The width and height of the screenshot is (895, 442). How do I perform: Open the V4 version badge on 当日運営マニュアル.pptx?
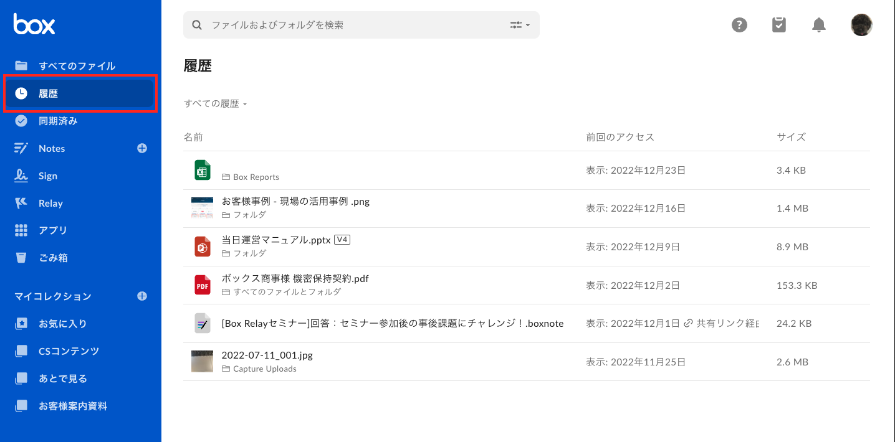(342, 239)
